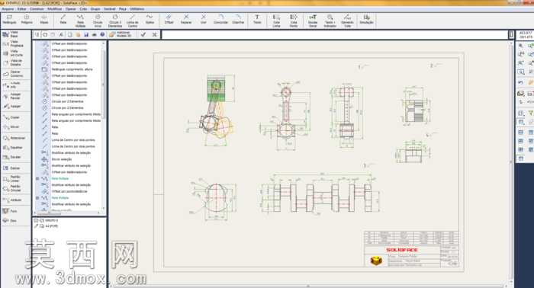The height and width of the screenshot is (288, 534).
Task: Open the Cota menu
Action: 83,9
